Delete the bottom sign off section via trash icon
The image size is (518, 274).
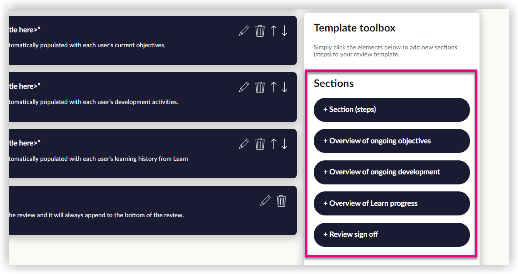point(282,201)
